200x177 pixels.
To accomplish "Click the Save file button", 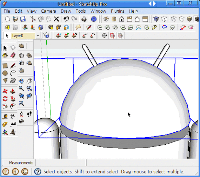I will [23, 19].
